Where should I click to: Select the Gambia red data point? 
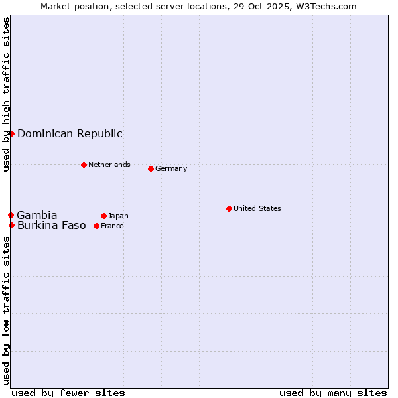coord(11,215)
